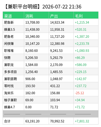
Task: Click the 兼职平台明细 title text
Action: pos(22,7)
